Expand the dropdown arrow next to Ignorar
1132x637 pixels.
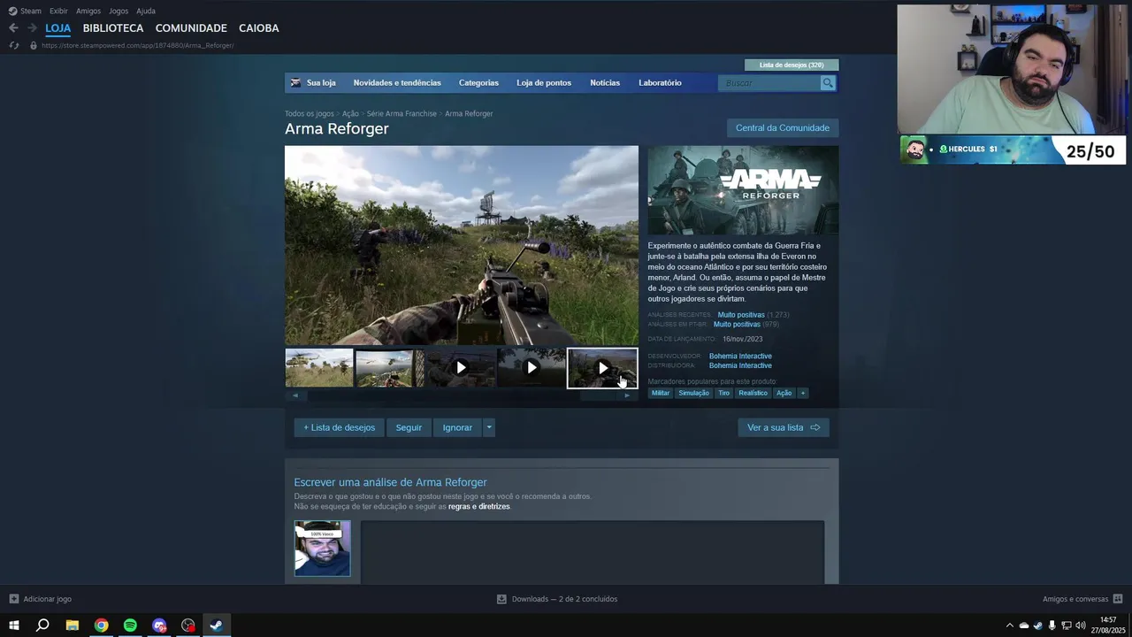(x=489, y=427)
